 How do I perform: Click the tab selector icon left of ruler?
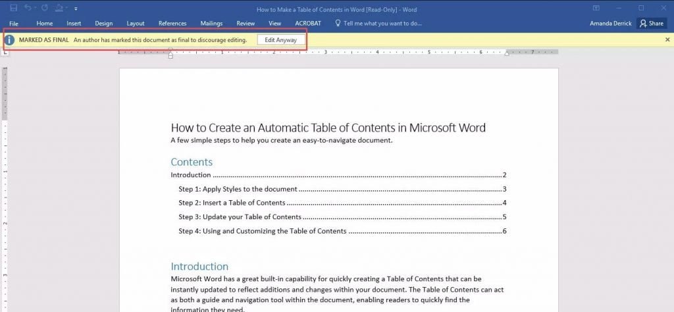[x=5, y=52]
